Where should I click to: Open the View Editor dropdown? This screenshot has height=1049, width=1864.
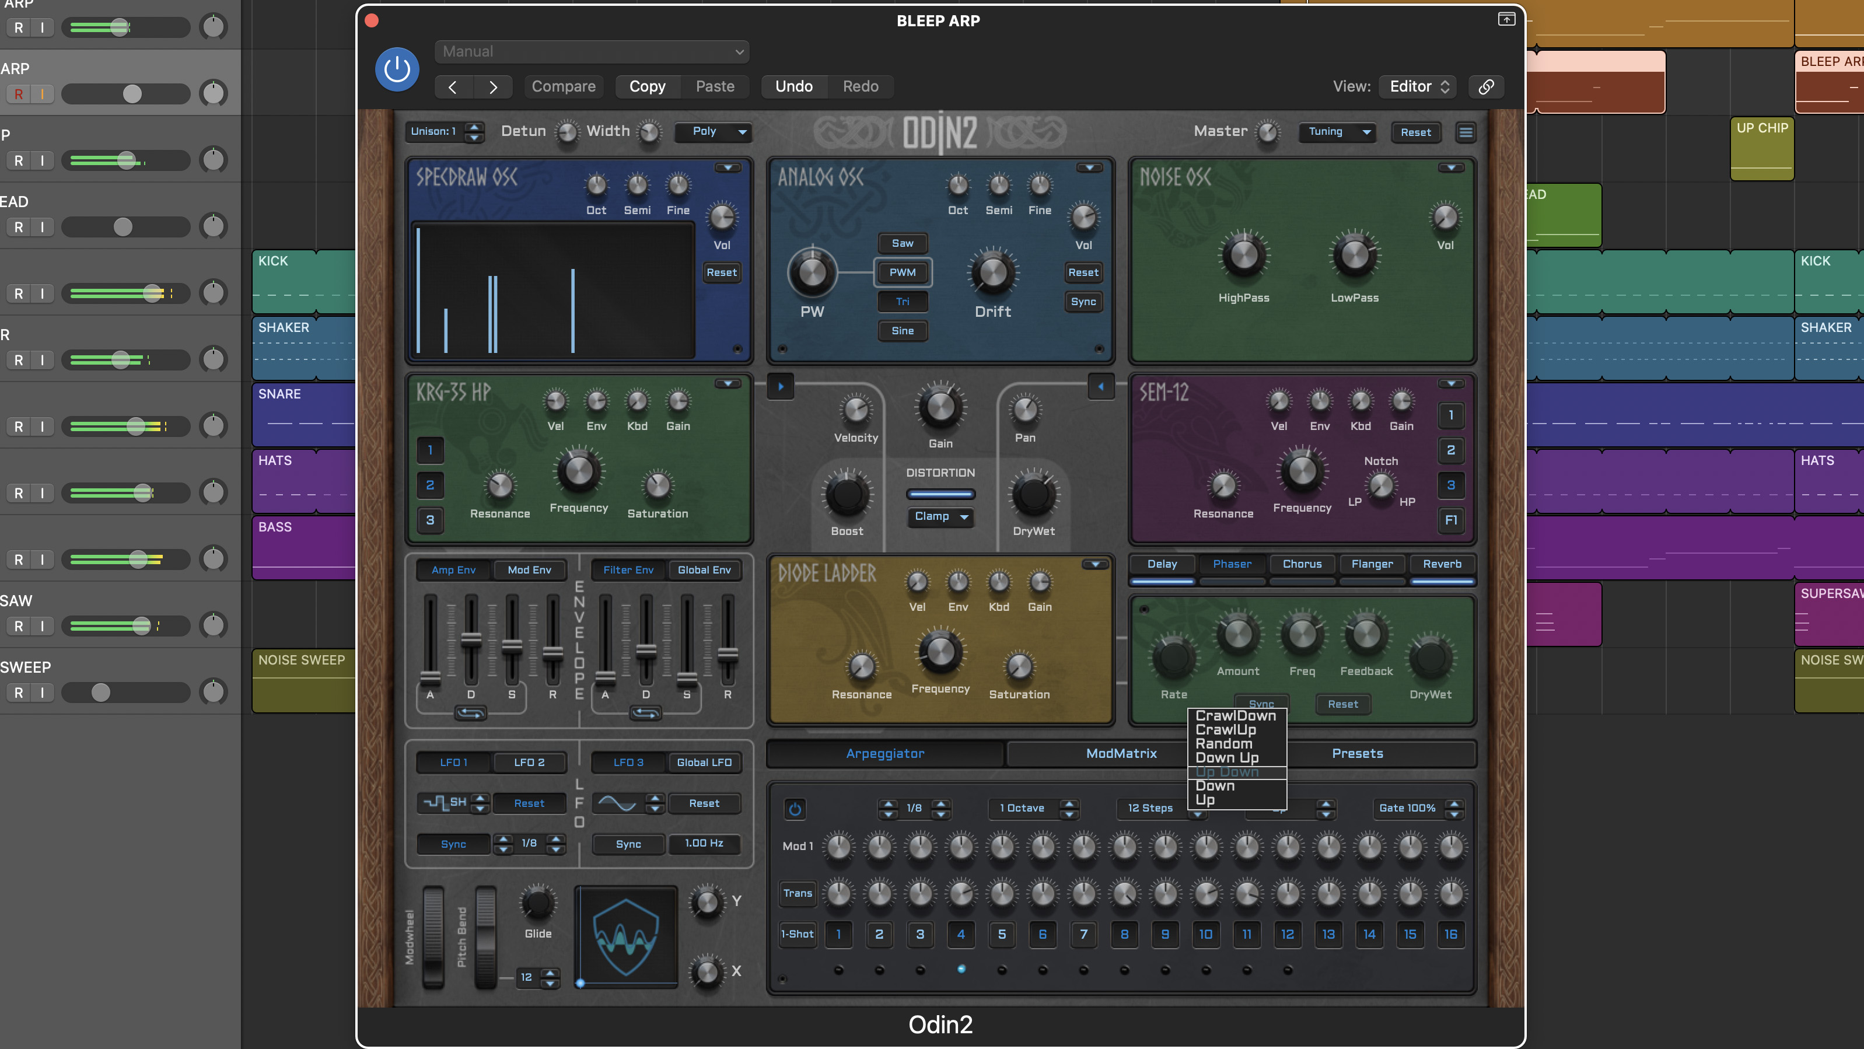(x=1419, y=87)
